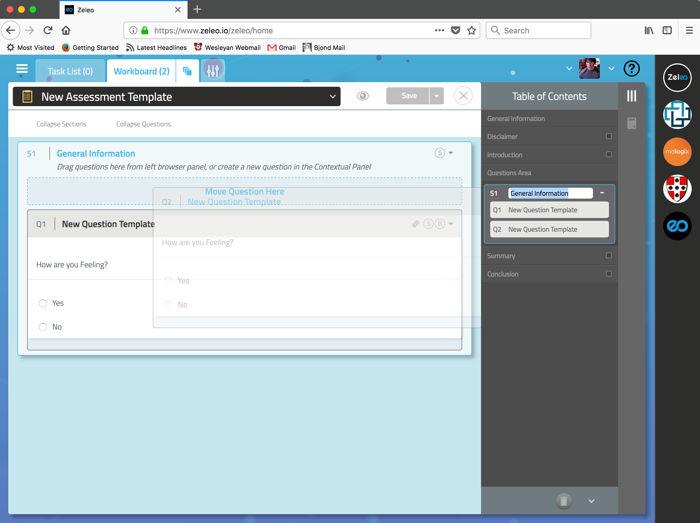The height and width of the screenshot is (523, 700).
Task: Switch to the Task List tab
Action: (x=70, y=71)
